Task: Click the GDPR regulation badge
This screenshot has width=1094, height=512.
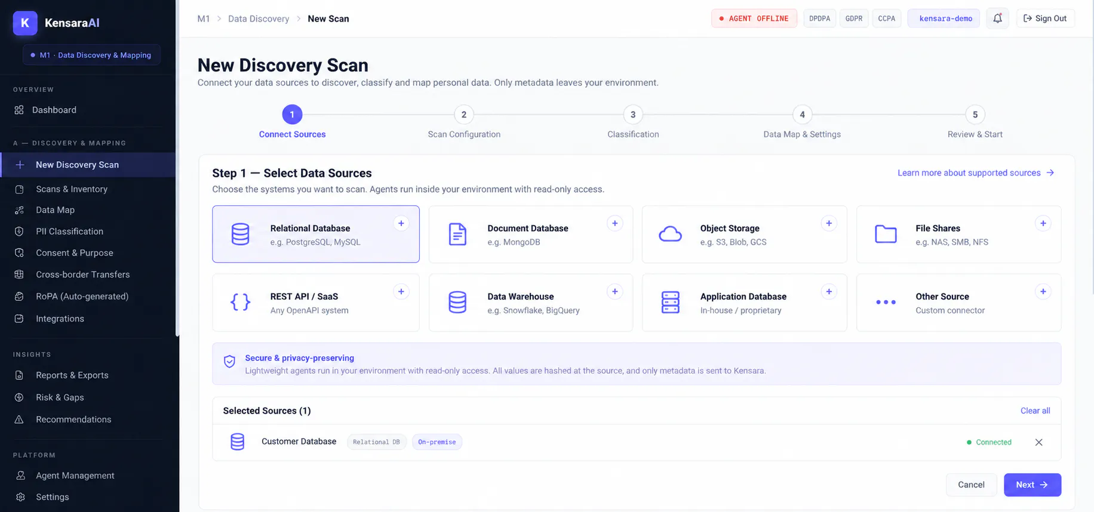Action: [x=853, y=18]
